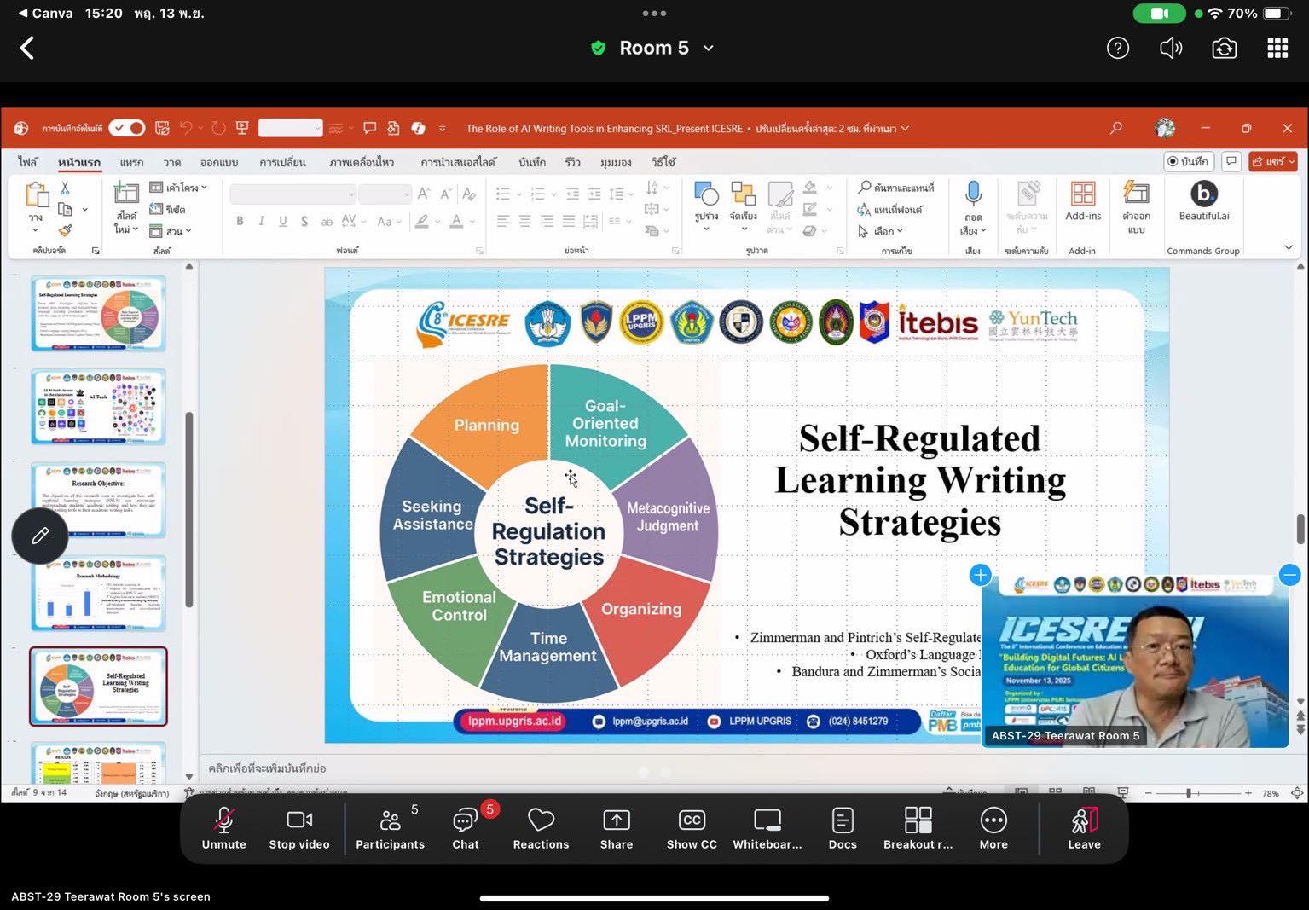This screenshot has height=910, width=1309.
Task: Tap the Share screen icon
Action: coord(616,828)
